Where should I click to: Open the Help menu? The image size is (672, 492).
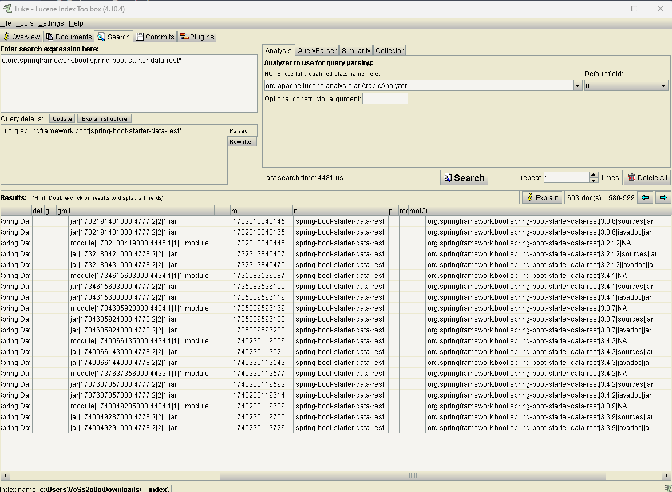point(76,23)
